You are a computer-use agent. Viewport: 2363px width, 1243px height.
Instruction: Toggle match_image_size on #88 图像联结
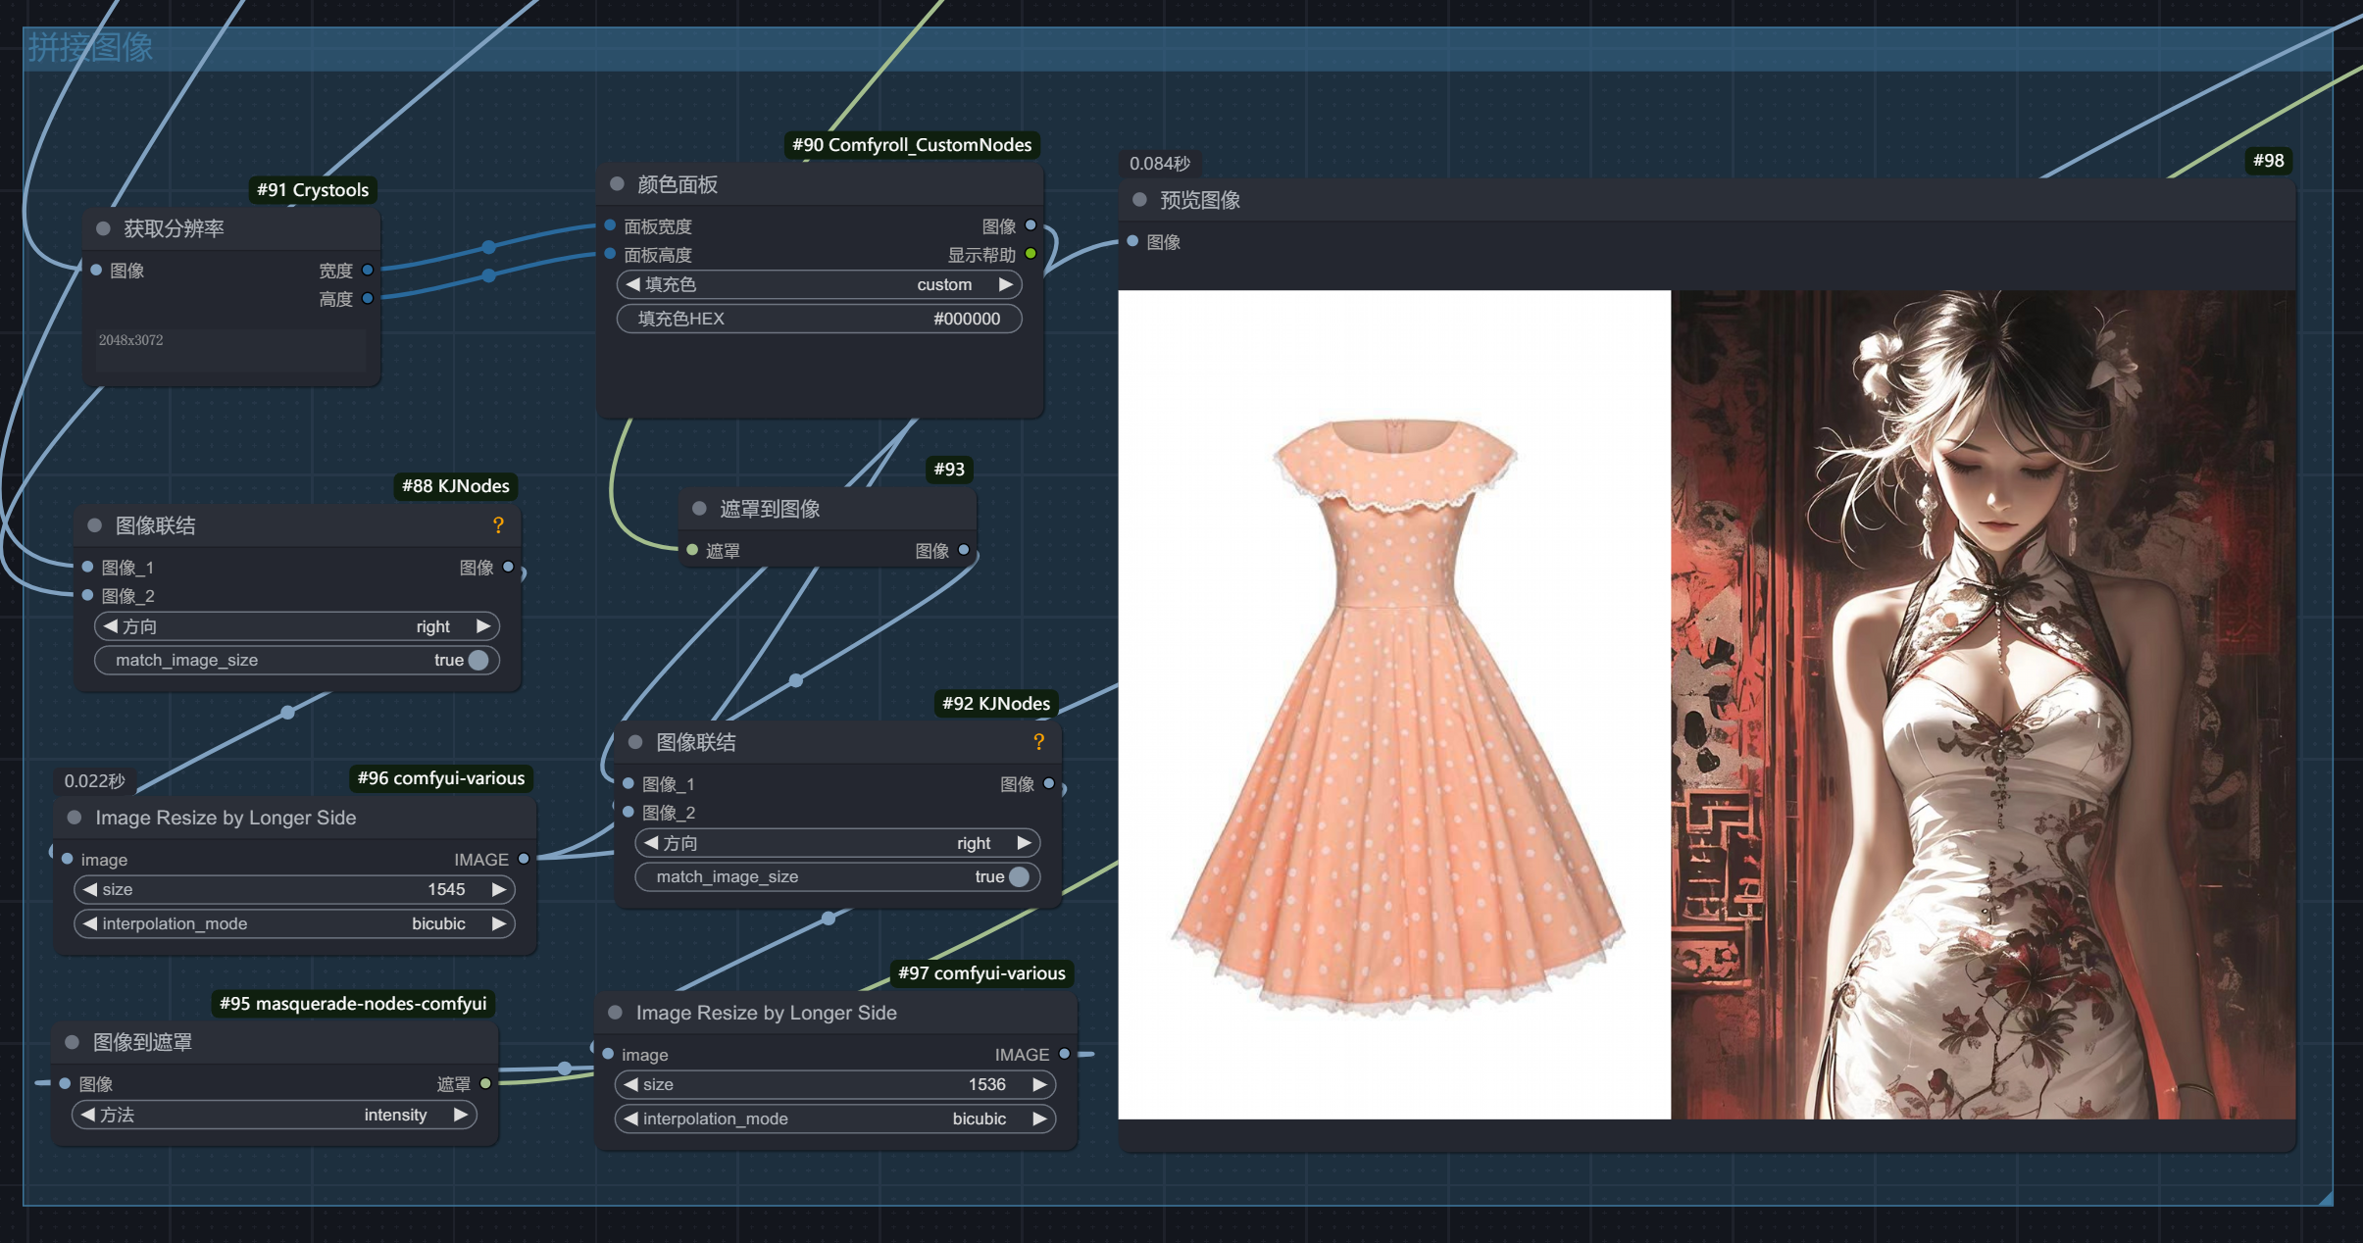pos(297,660)
